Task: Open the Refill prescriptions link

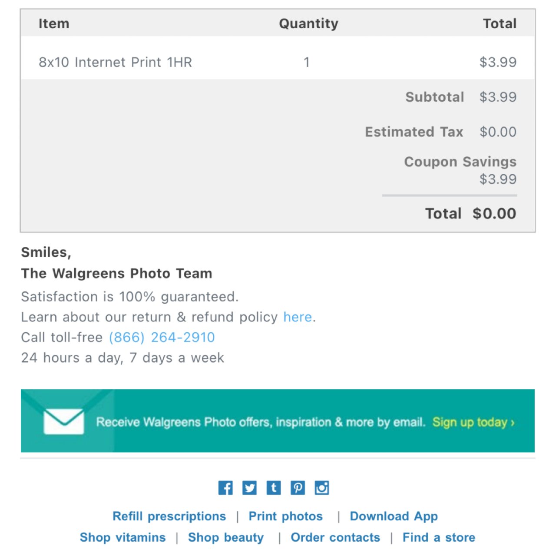Action: pos(169,516)
